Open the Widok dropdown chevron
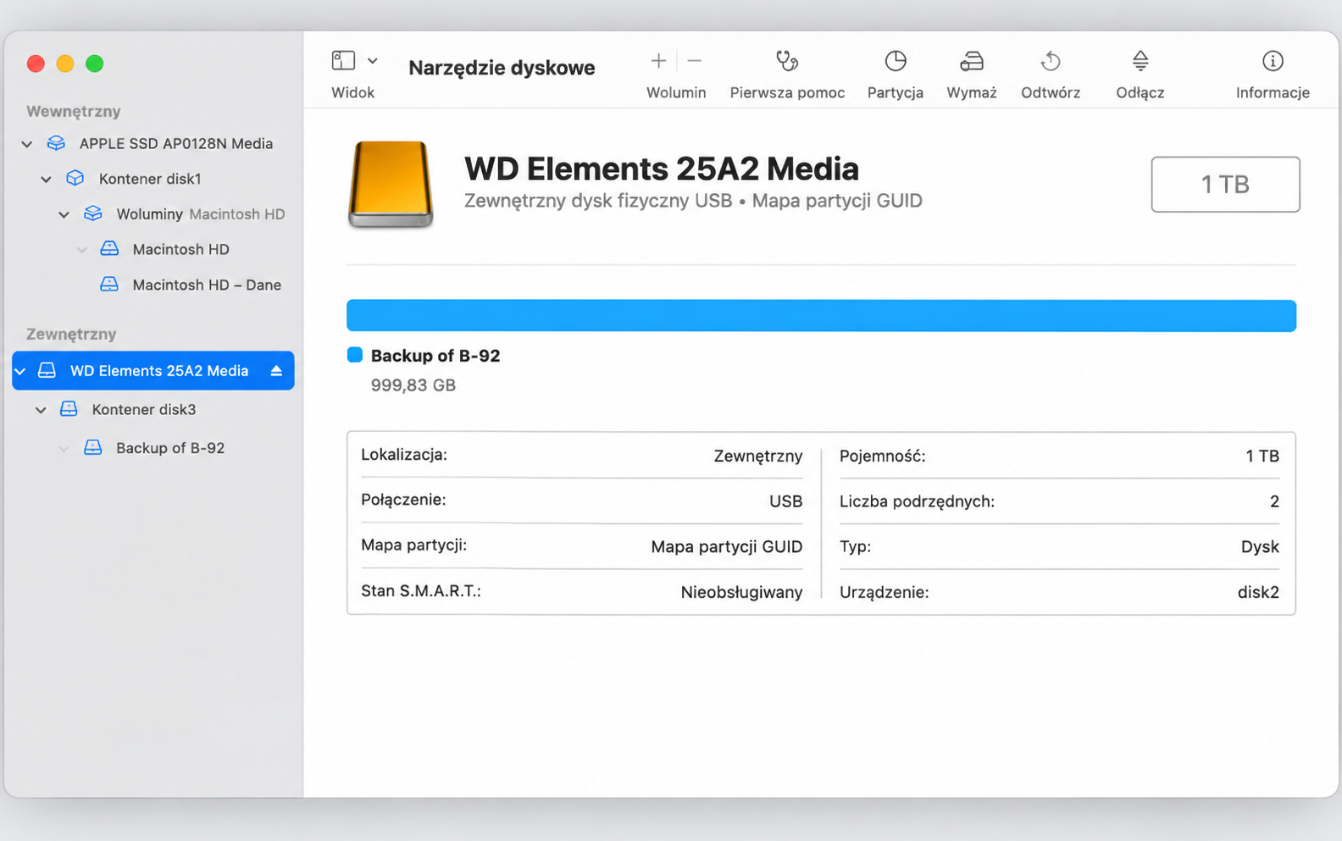The width and height of the screenshot is (1342, 841). pyautogui.click(x=373, y=61)
